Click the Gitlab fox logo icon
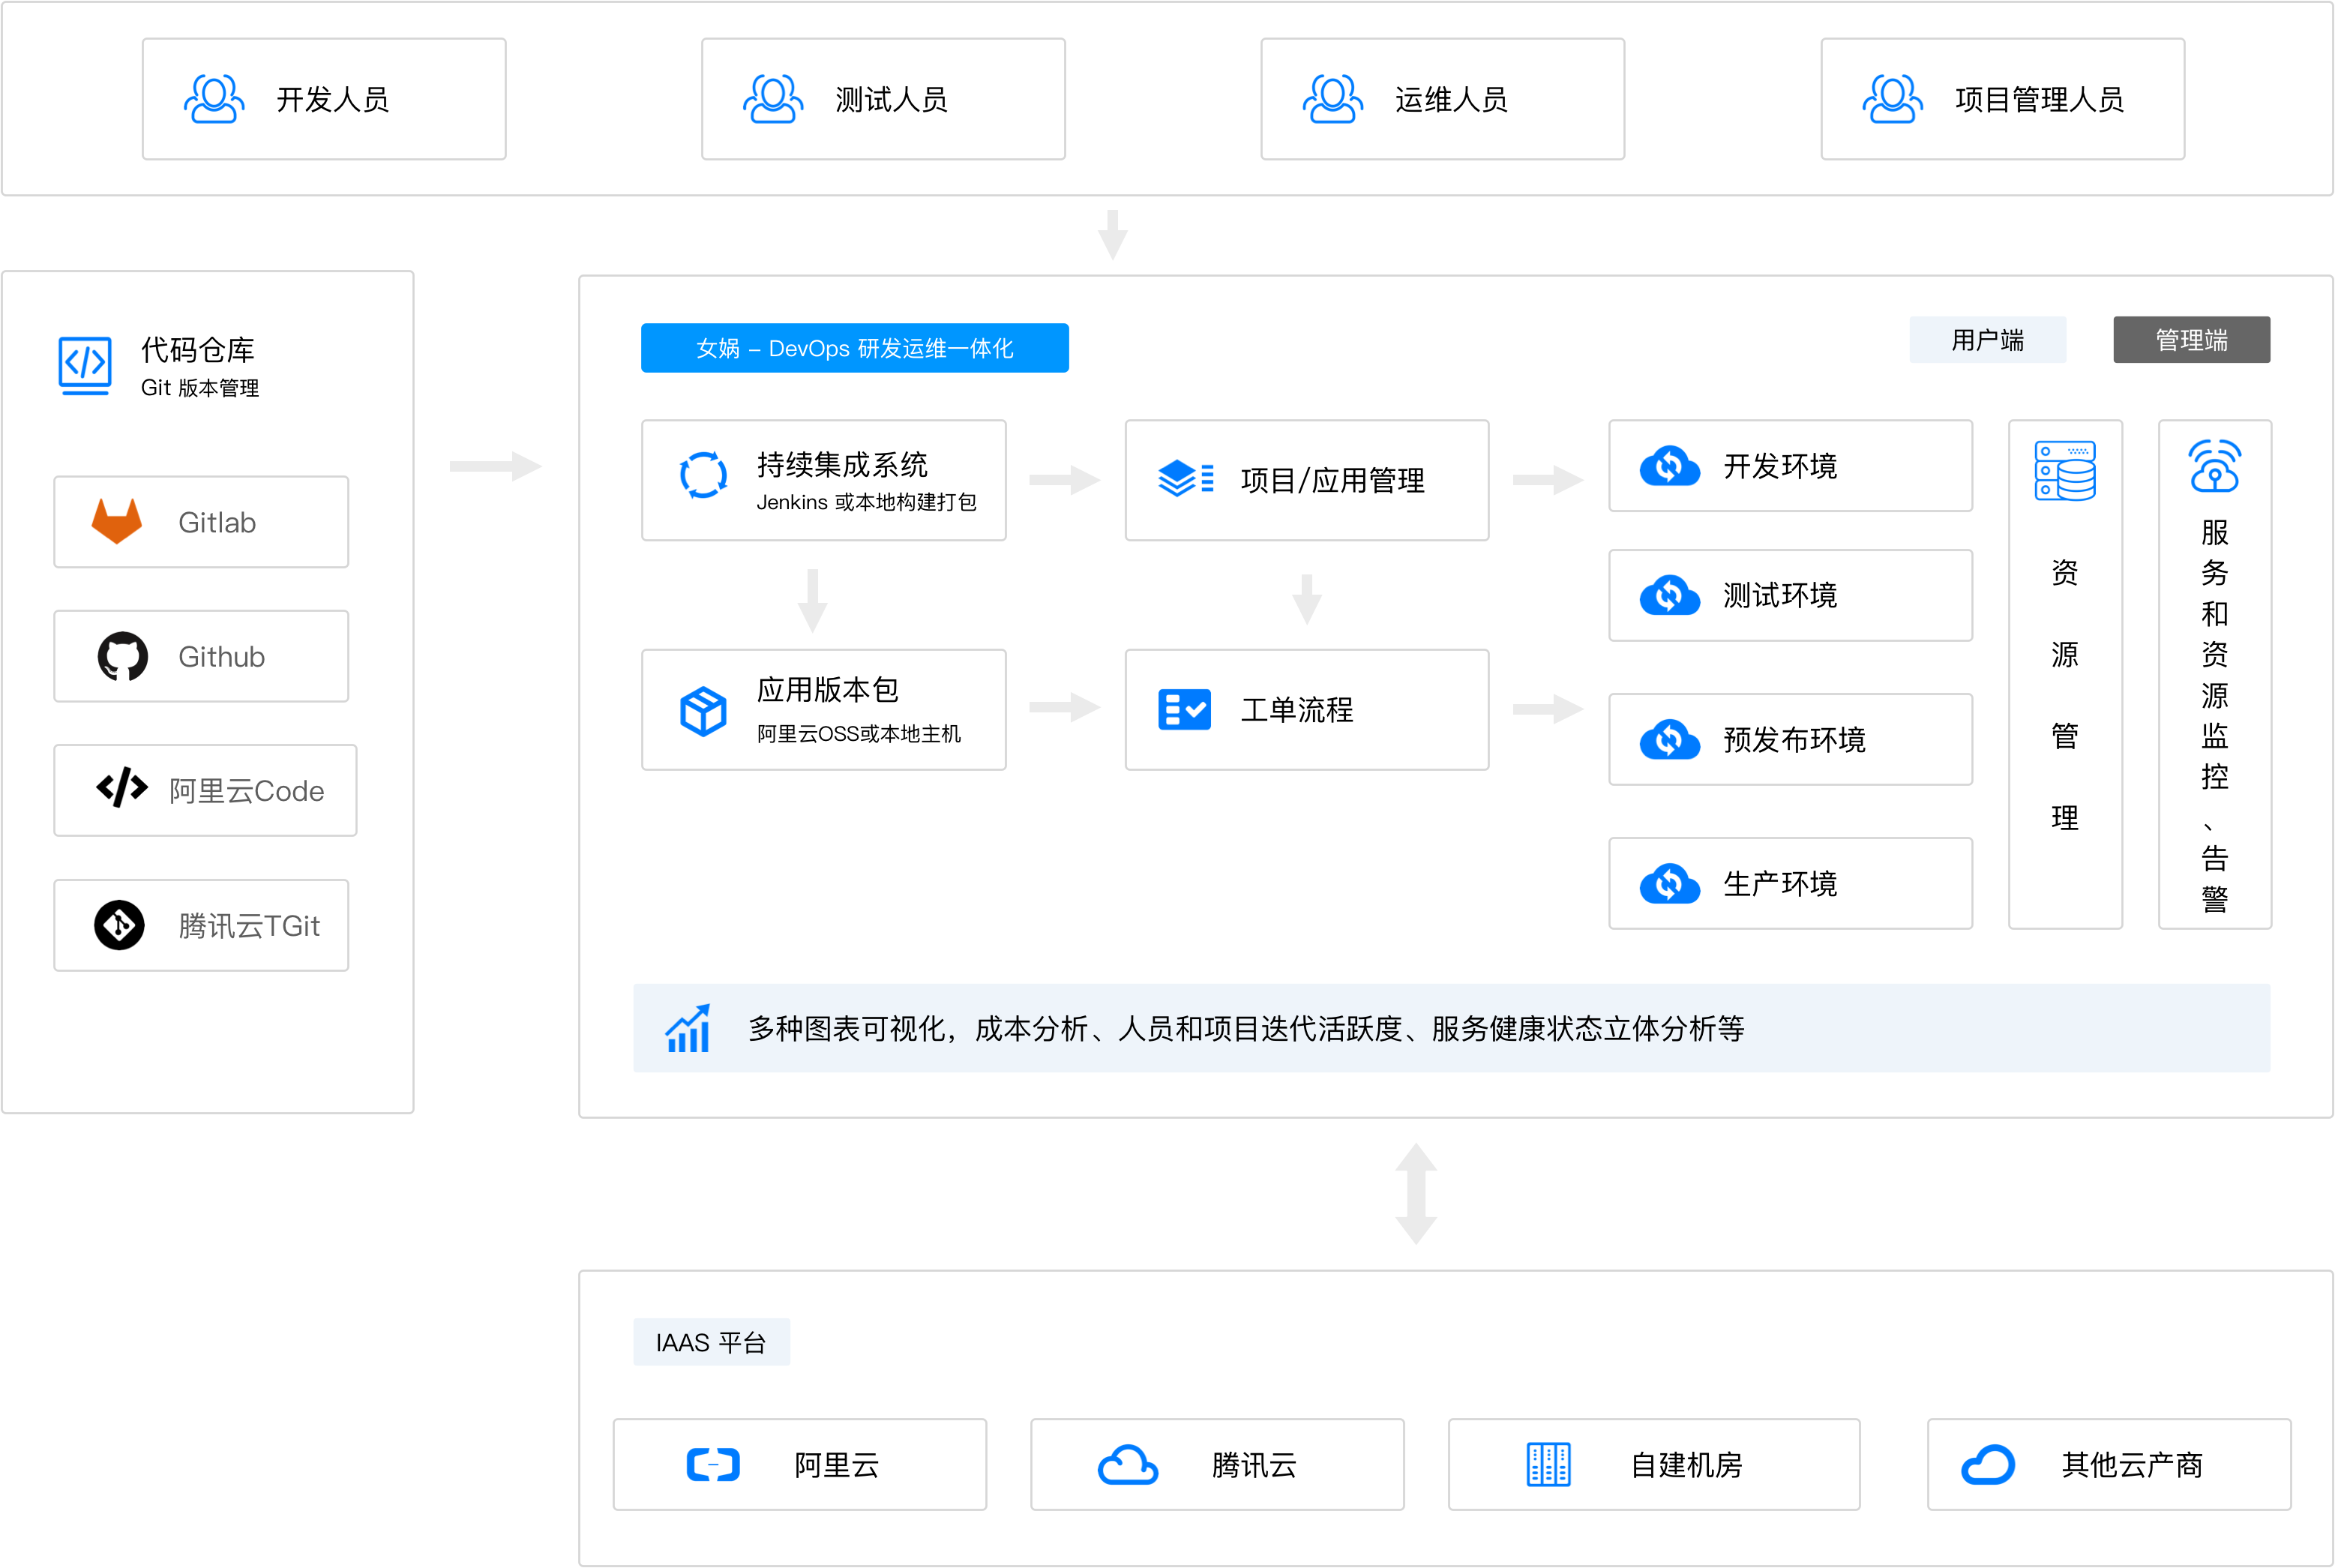Screen dimensions: 2335x1568 tap(117, 521)
